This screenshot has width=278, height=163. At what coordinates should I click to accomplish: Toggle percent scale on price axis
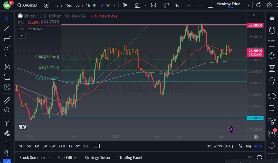point(240,146)
